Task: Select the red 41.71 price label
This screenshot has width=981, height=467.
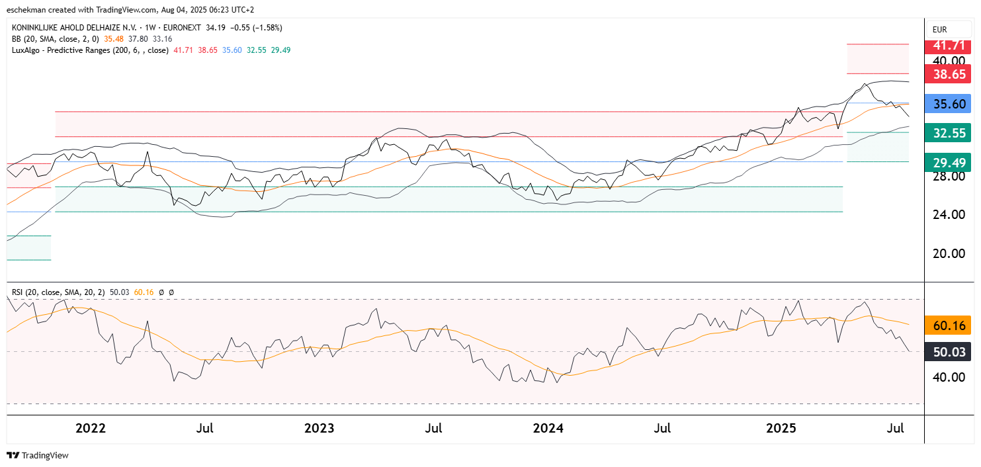Action: coord(949,46)
